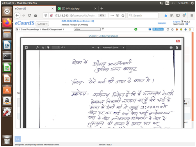Go to next PDF page
This screenshot has width=196, height=147.
coord(48,48)
